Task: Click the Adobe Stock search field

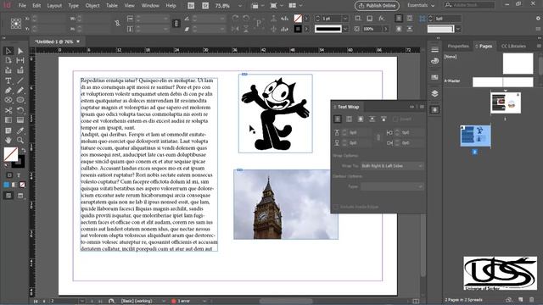Action: pyautogui.click(x=470, y=5)
